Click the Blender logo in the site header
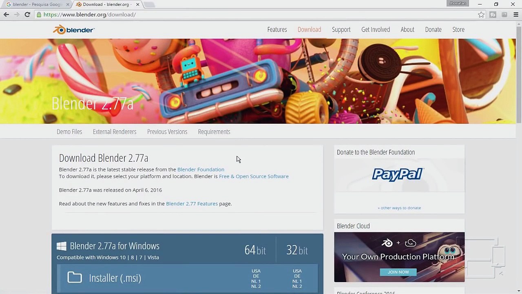Image resolution: width=522 pixels, height=294 pixels. tap(74, 30)
